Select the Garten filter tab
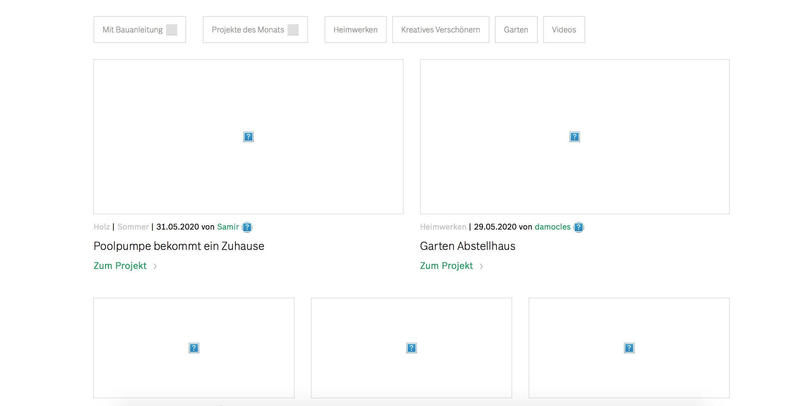The width and height of the screenshot is (793, 406). (x=516, y=30)
